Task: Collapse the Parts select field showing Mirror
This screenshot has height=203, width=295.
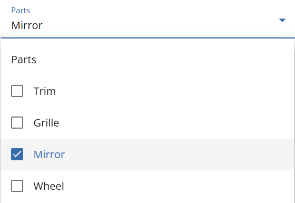Action: click(x=147, y=19)
